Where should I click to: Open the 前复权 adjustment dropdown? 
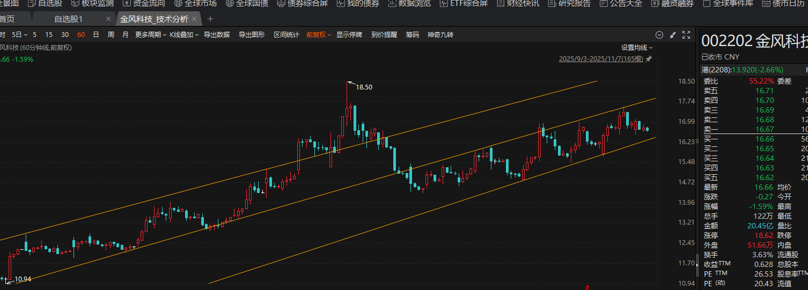tap(319, 34)
